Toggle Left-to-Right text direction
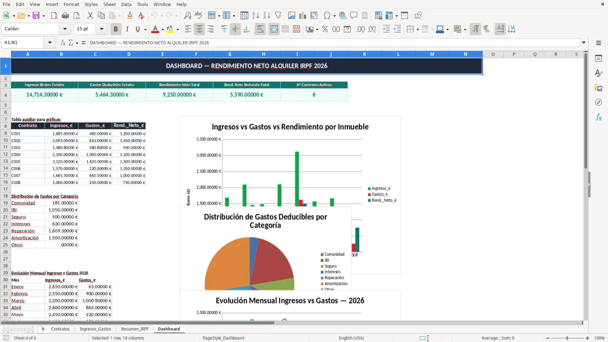Viewport: 608px width, 342px height. pyautogui.click(x=475, y=29)
